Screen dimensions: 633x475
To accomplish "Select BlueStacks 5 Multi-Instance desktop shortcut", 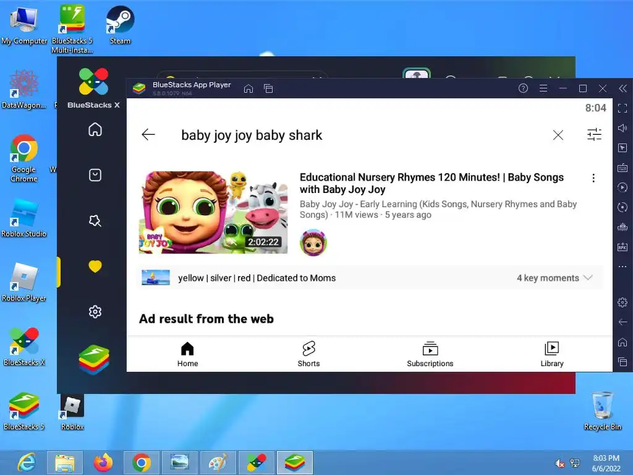I will (x=72, y=29).
